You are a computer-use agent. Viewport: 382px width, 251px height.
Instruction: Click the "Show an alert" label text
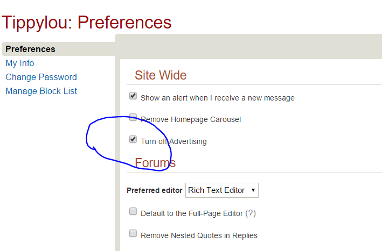(x=217, y=98)
